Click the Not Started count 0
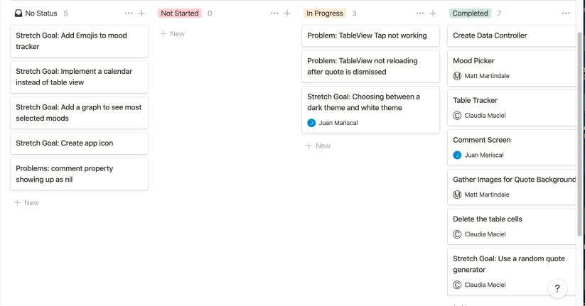The height and width of the screenshot is (306, 585). tap(210, 13)
